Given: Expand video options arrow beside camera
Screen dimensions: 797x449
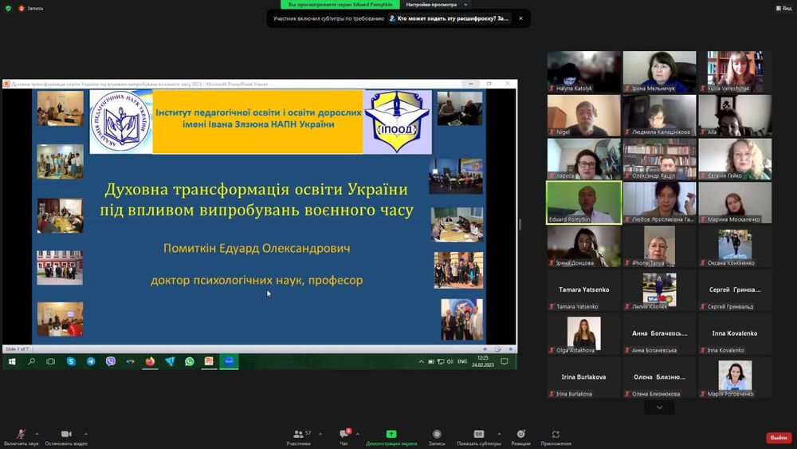Looking at the screenshot, I should click(x=85, y=435).
